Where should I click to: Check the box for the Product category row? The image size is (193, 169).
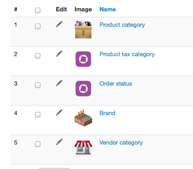(38, 26)
